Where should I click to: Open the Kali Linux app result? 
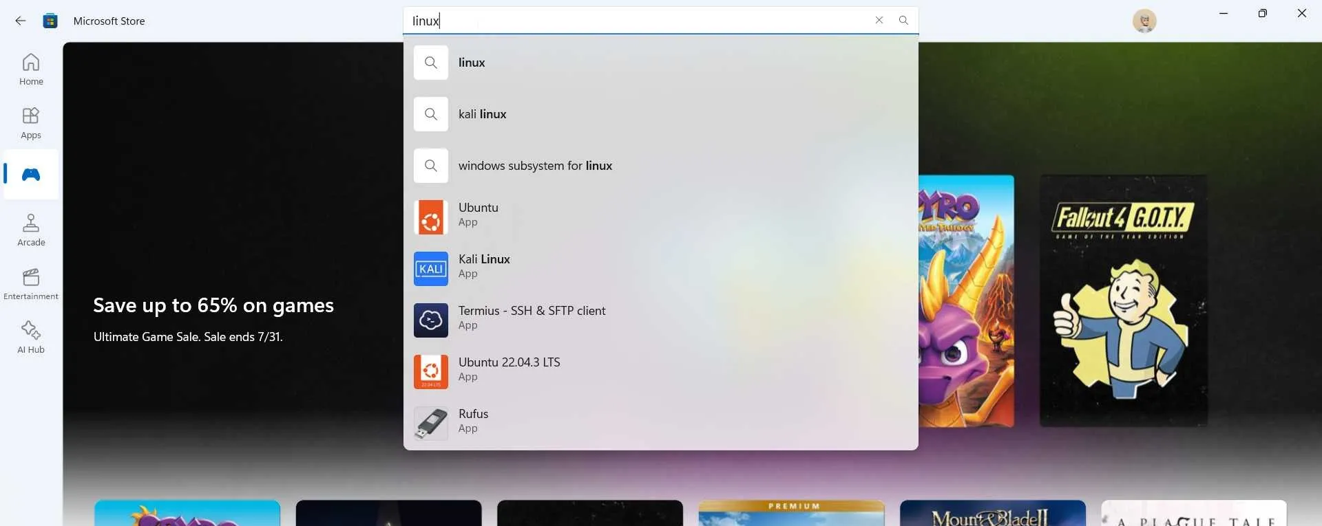(x=660, y=269)
